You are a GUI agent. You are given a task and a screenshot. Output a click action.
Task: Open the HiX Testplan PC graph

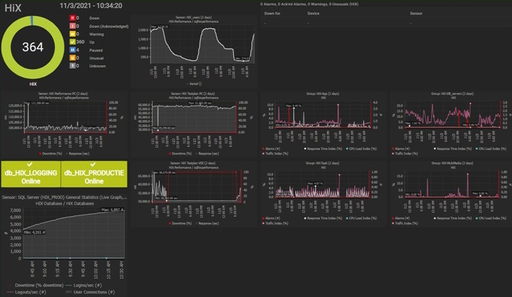coord(194,124)
